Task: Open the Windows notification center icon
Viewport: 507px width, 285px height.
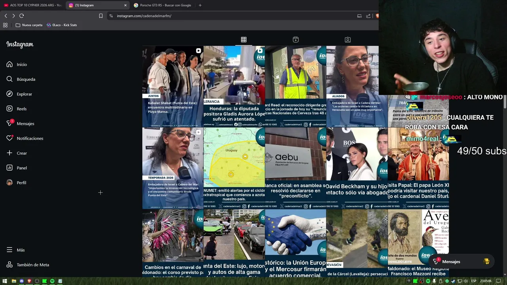Action: coord(498,281)
